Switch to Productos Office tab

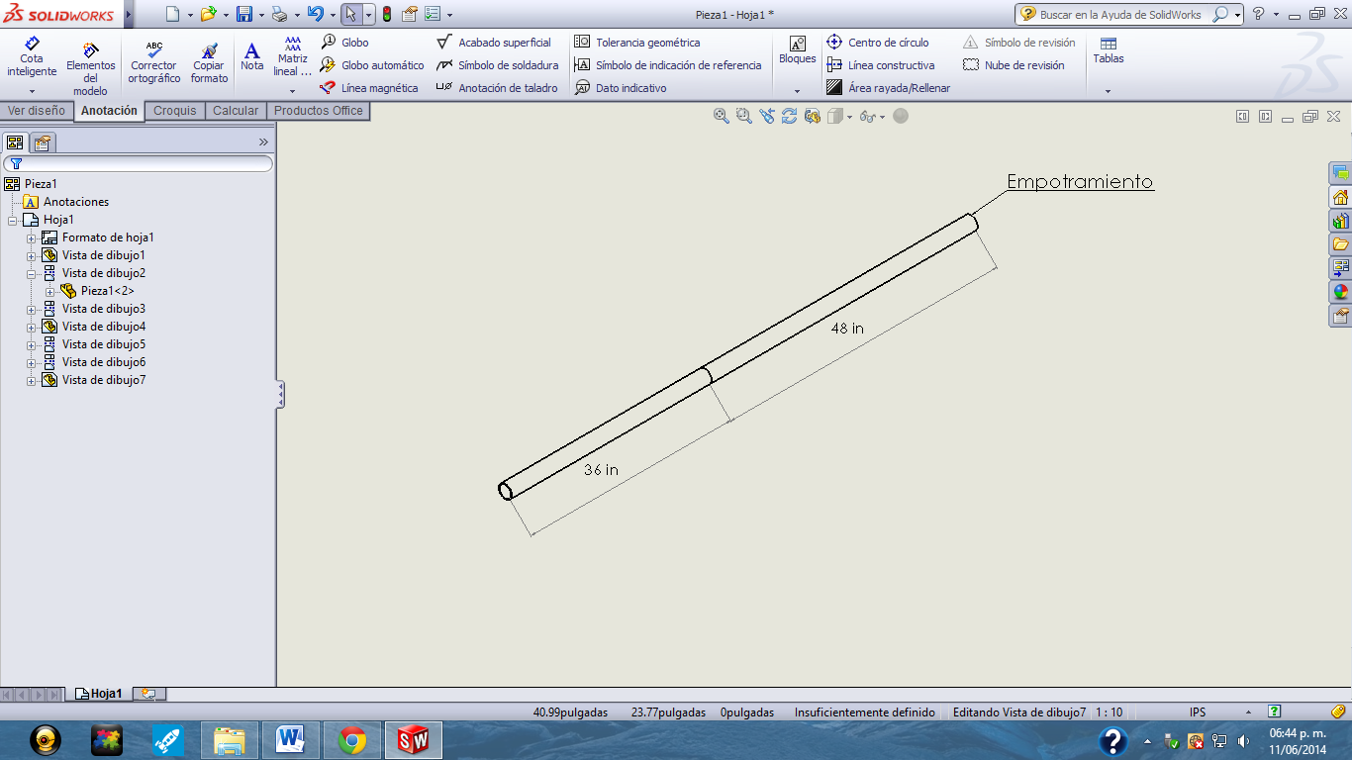[319, 111]
